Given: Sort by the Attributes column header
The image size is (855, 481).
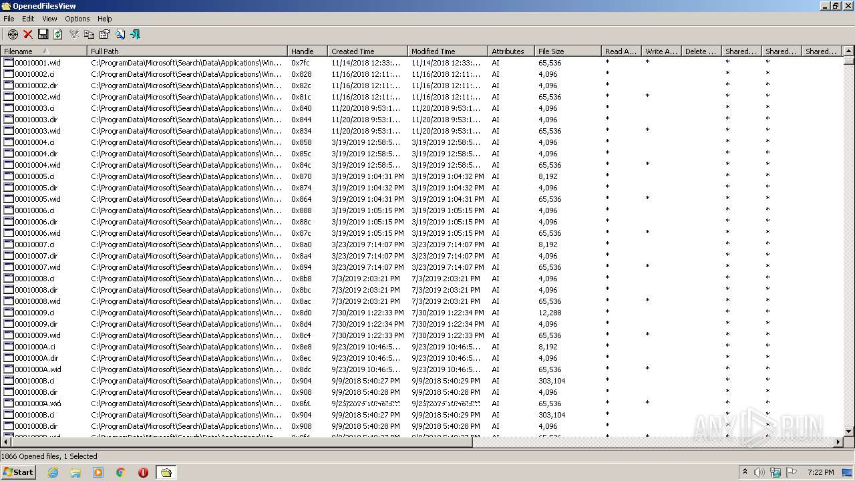Looking at the screenshot, I should point(511,51).
